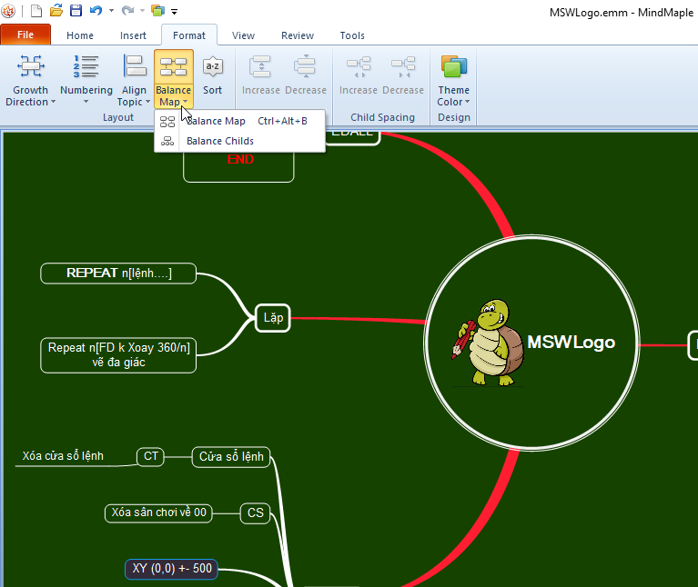Switch to the Insert tab
This screenshot has width=698, height=587.
click(x=133, y=35)
